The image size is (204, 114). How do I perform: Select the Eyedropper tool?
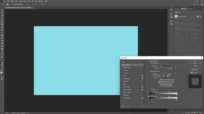click(x=2, y=27)
